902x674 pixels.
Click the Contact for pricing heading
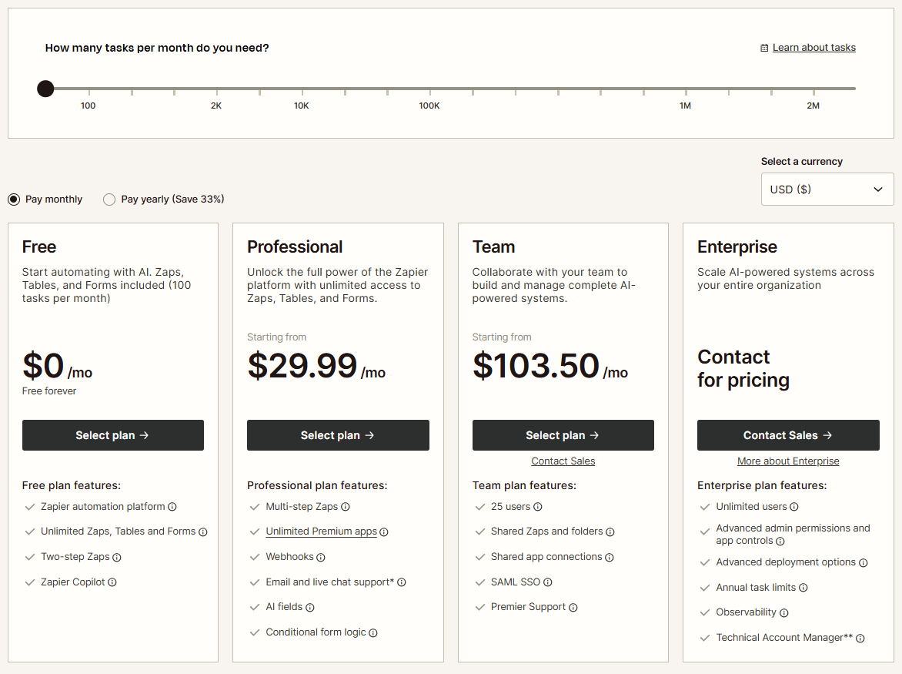pos(743,368)
